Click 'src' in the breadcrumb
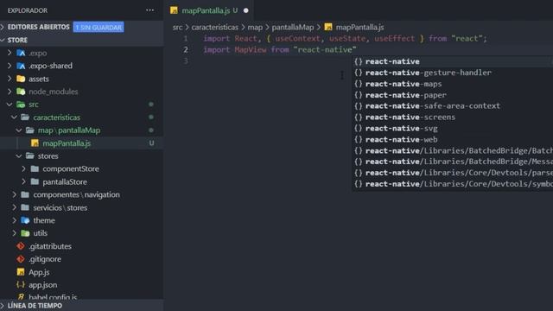Viewport: 553px width, 311px height. (x=177, y=27)
